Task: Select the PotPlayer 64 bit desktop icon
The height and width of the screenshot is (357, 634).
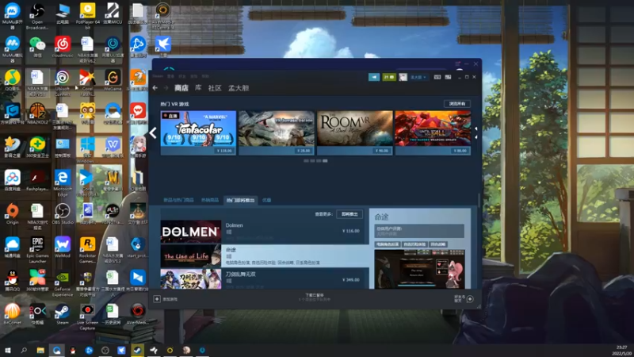Action: point(87,16)
